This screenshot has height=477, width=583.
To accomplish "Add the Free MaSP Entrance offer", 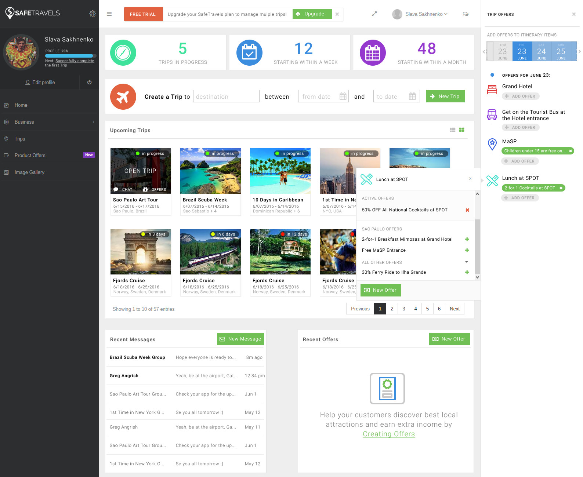I will coord(467,250).
